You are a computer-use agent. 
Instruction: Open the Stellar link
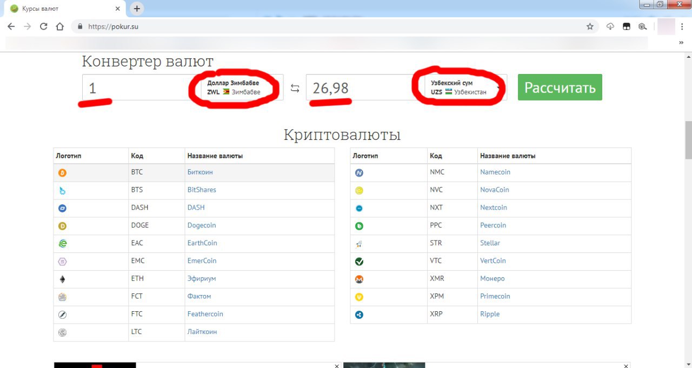click(x=490, y=243)
